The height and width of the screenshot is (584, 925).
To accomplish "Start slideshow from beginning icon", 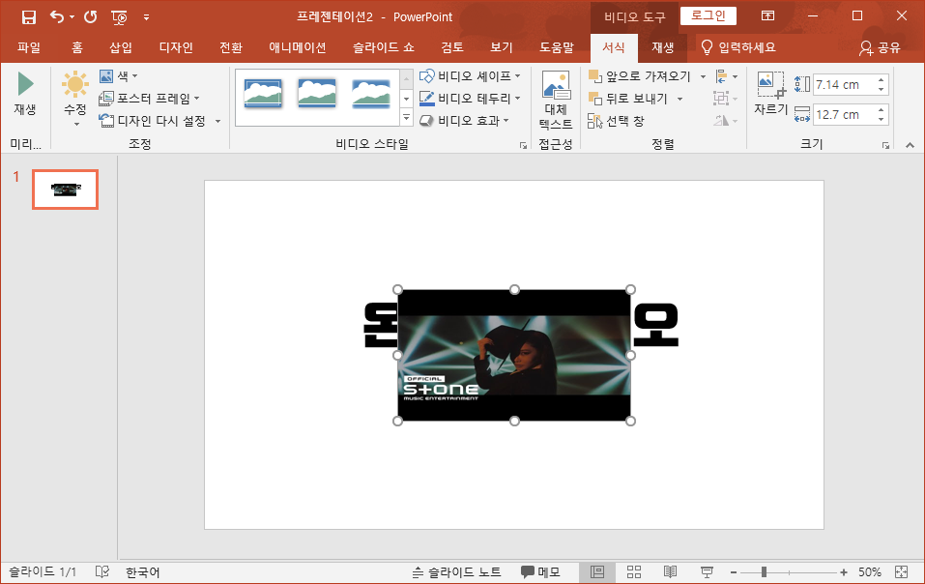I will (119, 17).
